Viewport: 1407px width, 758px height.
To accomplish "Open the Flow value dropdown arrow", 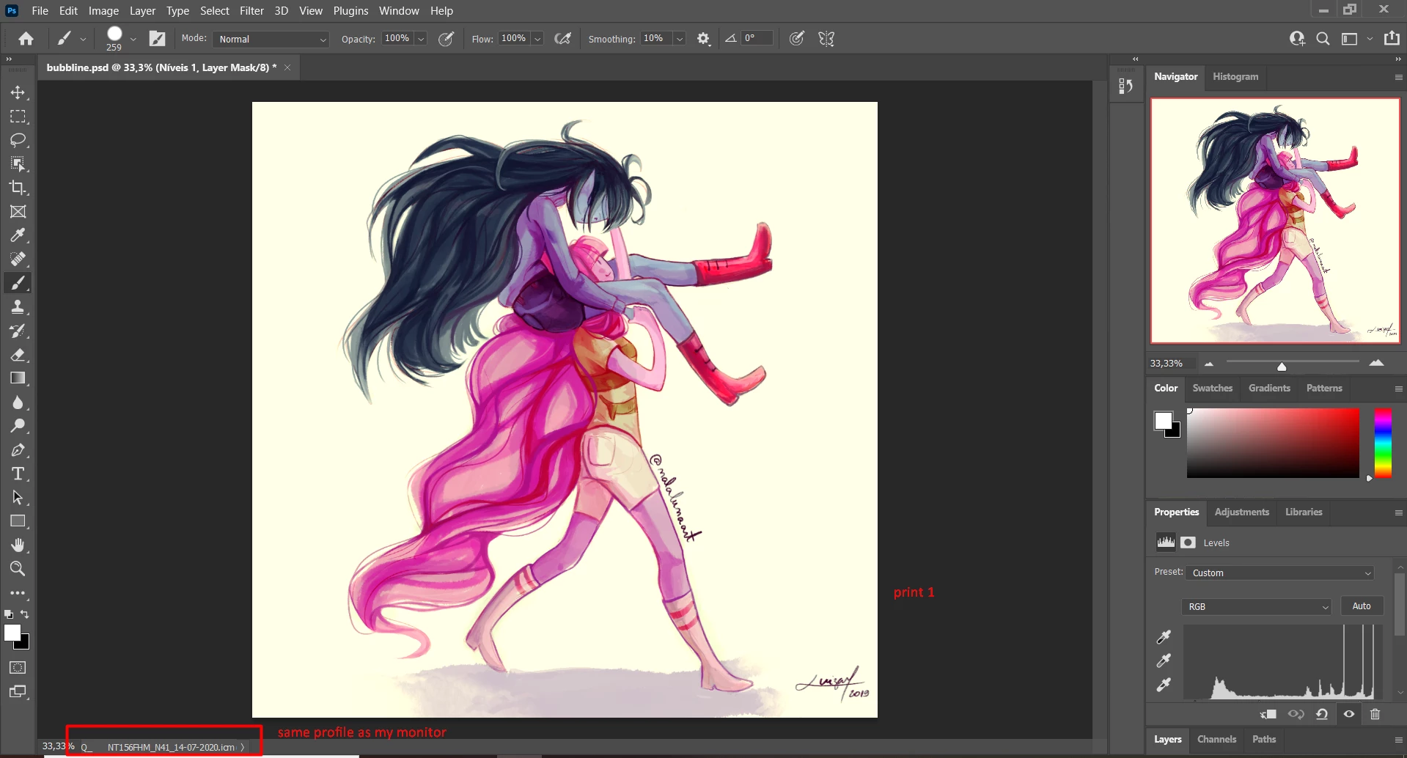I will click(x=537, y=39).
